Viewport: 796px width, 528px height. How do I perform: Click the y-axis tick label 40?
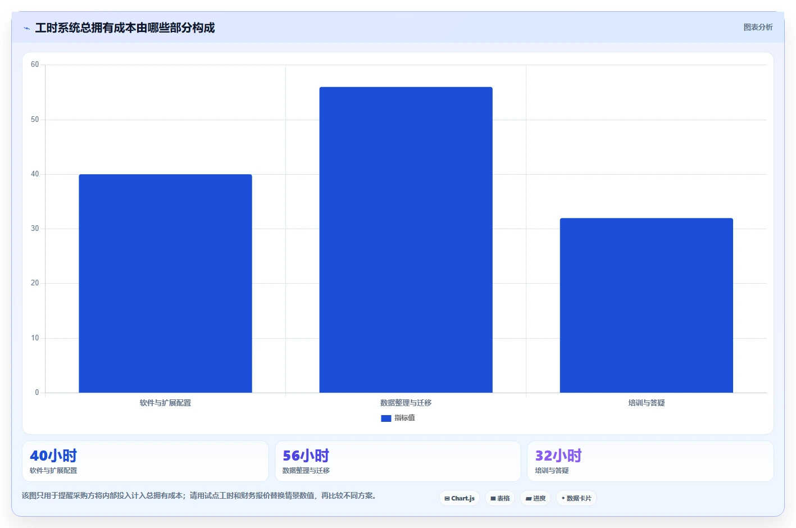click(35, 174)
